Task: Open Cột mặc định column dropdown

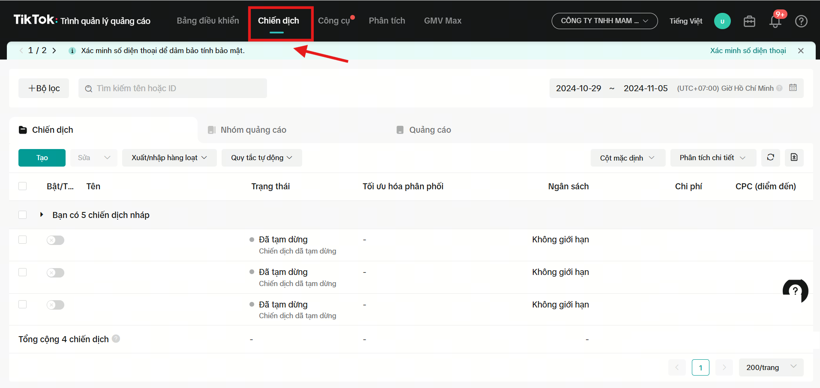Action: (628, 158)
